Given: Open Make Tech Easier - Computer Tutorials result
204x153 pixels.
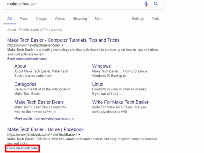Looking at the screenshot, I should pos(63,40).
